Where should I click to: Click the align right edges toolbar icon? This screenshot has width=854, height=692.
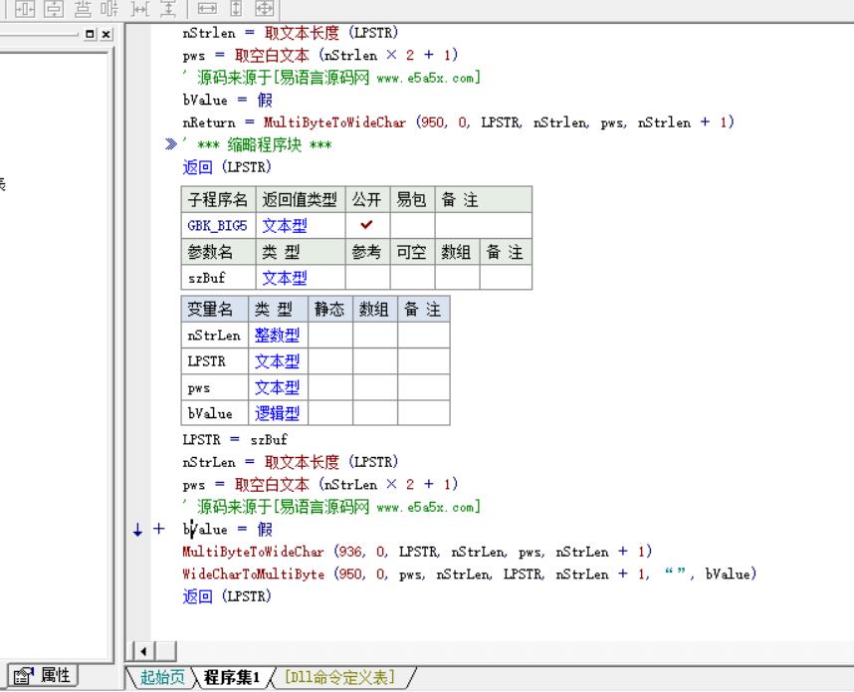(x=109, y=8)
